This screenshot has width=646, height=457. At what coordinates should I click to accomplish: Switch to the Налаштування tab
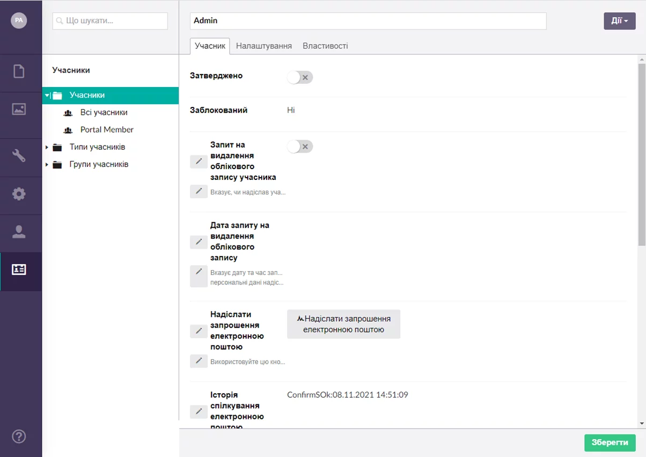click(264, 46)
